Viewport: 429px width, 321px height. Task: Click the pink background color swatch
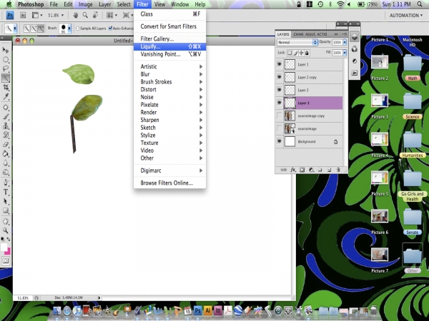8,251
